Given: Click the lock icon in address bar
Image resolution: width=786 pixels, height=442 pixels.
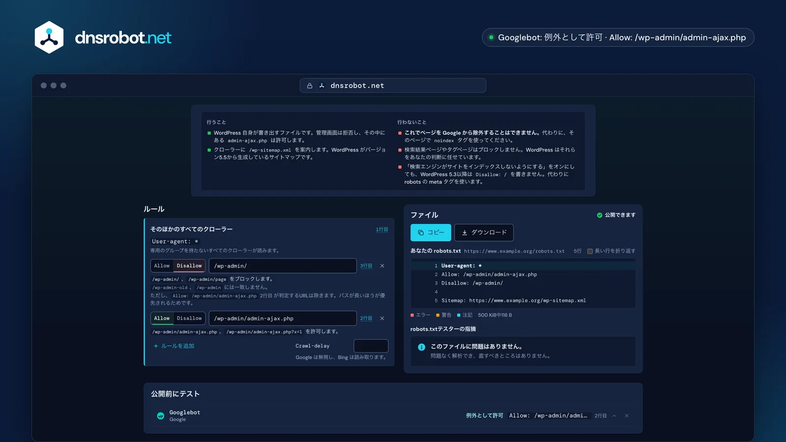Looking at the screenshot, I should pyautogui.click(x=309, y=85).
